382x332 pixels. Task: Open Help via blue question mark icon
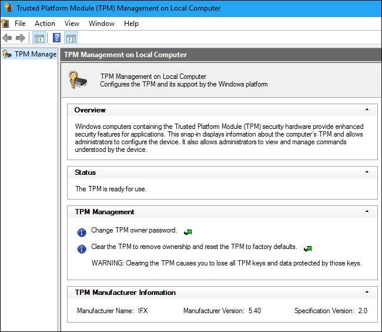[57, 38]
